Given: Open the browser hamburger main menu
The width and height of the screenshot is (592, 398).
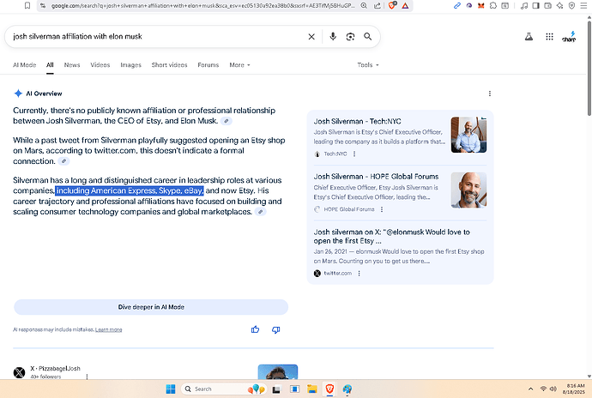Looking at the screenshot, I should [x=583, y=6].
